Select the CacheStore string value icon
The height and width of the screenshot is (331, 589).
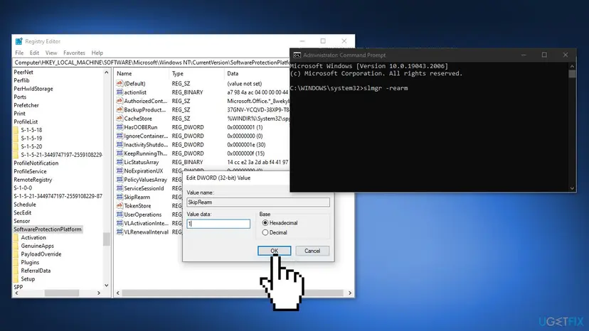click(x=120, y=118)
